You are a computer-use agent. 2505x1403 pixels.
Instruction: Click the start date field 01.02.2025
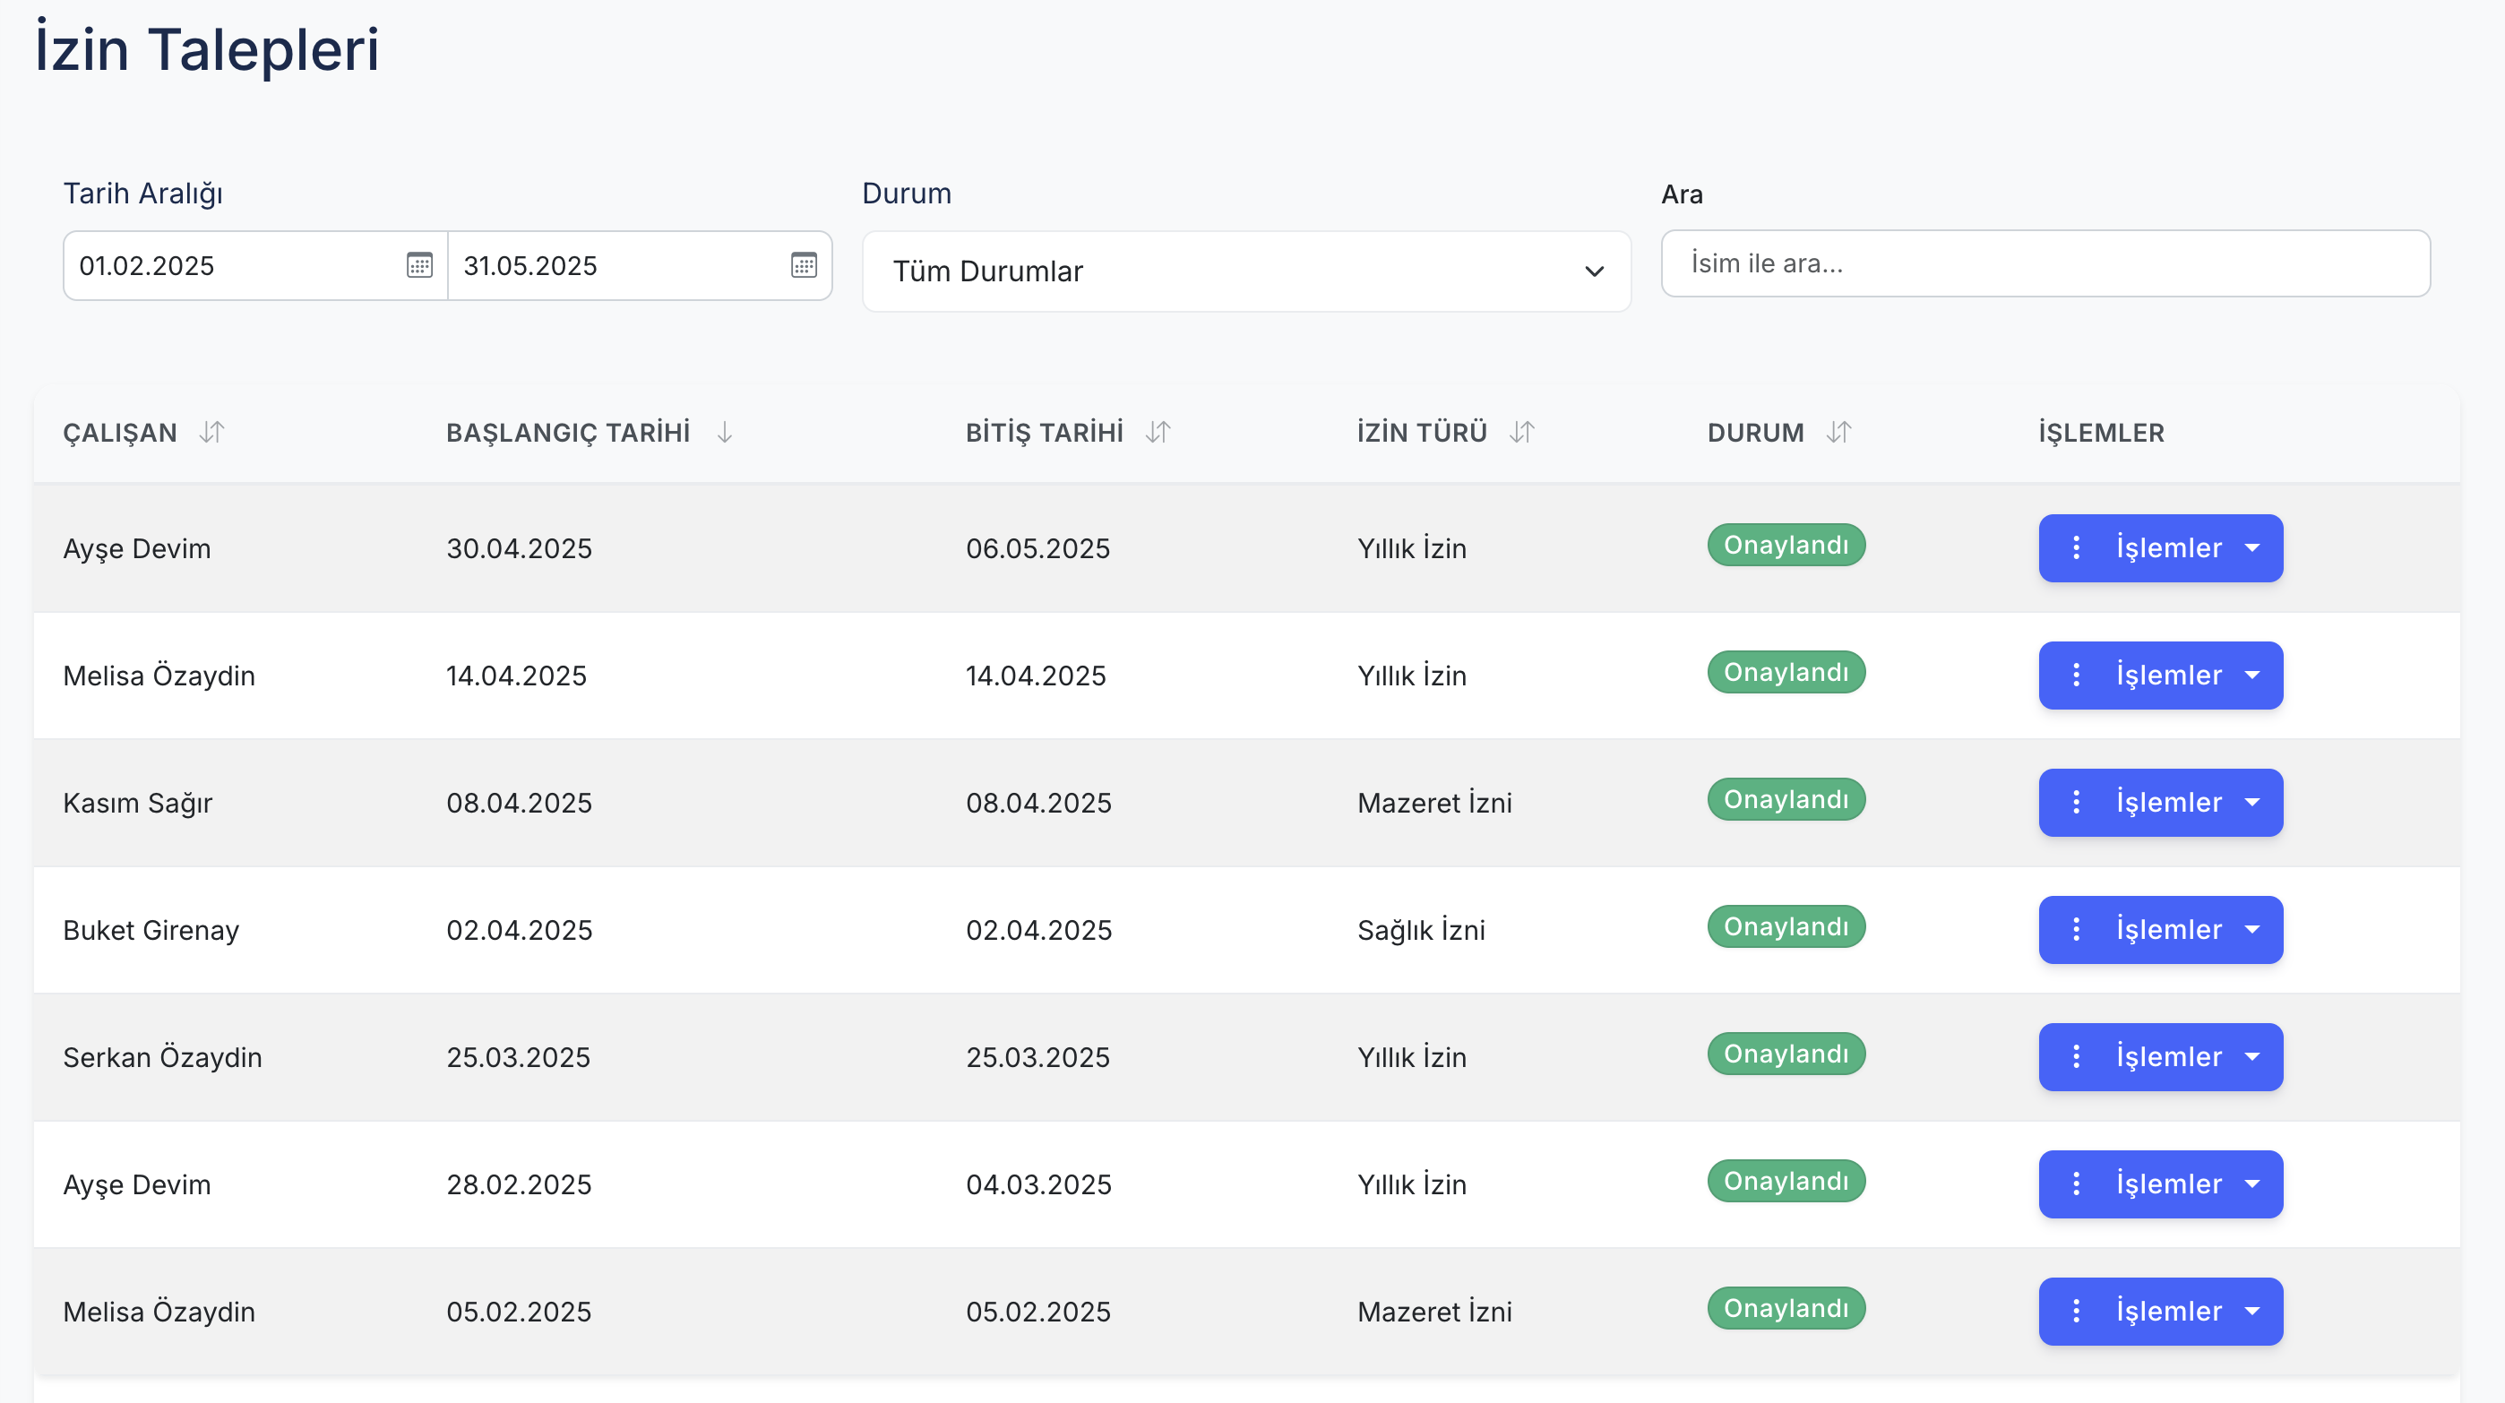[254, 265]
